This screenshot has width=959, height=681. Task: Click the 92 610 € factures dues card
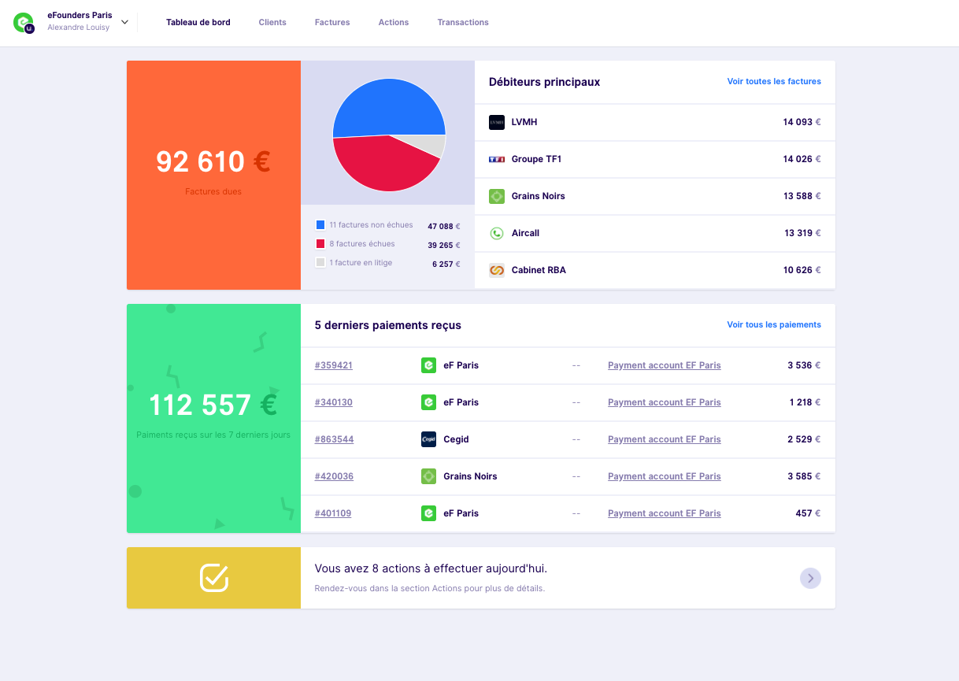coord(213,175)
